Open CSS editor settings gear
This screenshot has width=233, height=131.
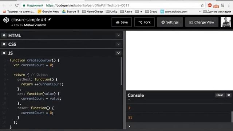click(x=4, y=44)
